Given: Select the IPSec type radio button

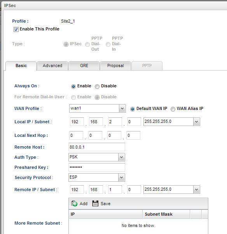Looking at the screenshot, I should (x=66, y=44).
